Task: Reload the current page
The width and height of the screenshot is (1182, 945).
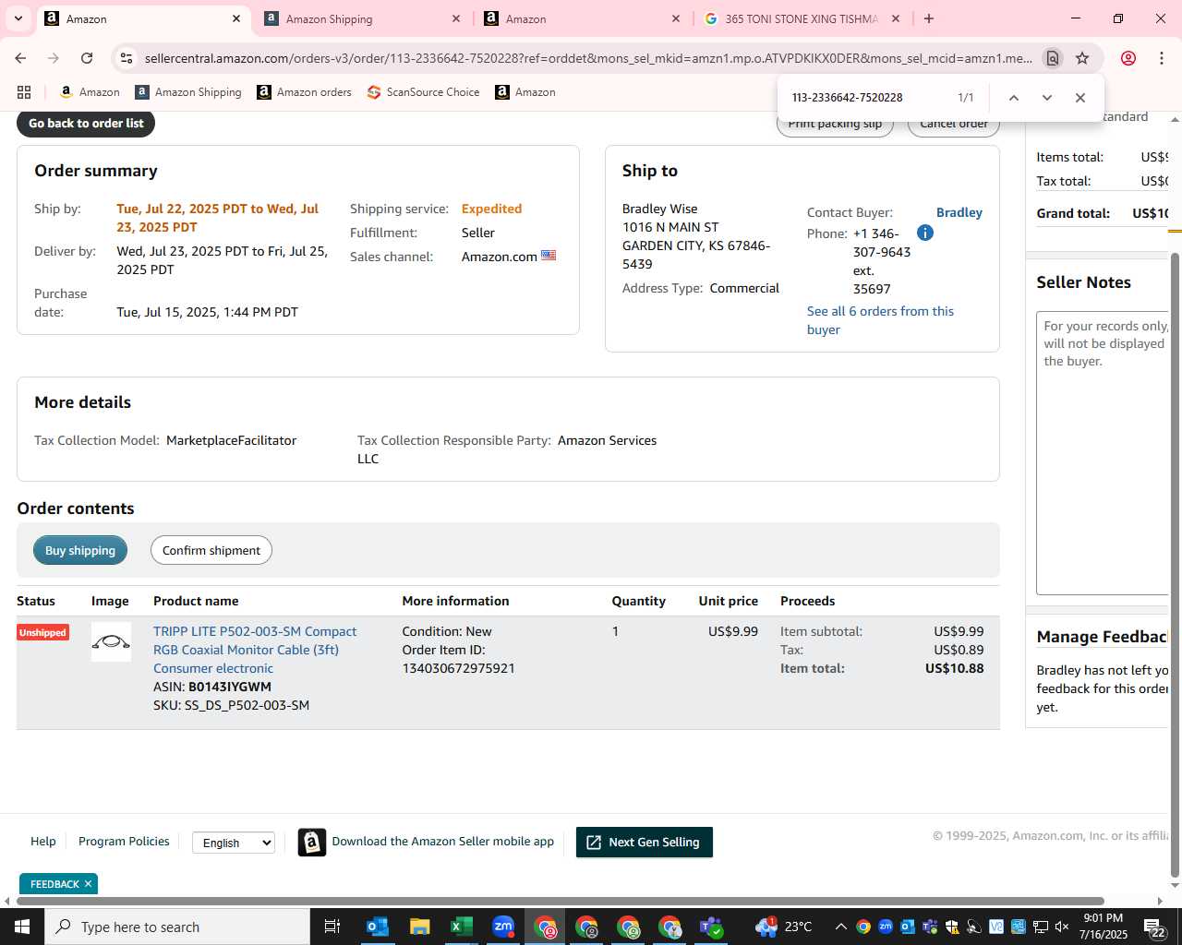Action: pos(87,58)
